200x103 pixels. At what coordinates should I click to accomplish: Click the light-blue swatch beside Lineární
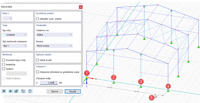tap(4, 35)
